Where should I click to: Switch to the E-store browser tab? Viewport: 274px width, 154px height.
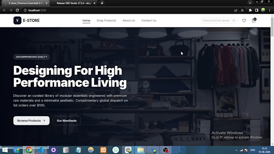26,3
